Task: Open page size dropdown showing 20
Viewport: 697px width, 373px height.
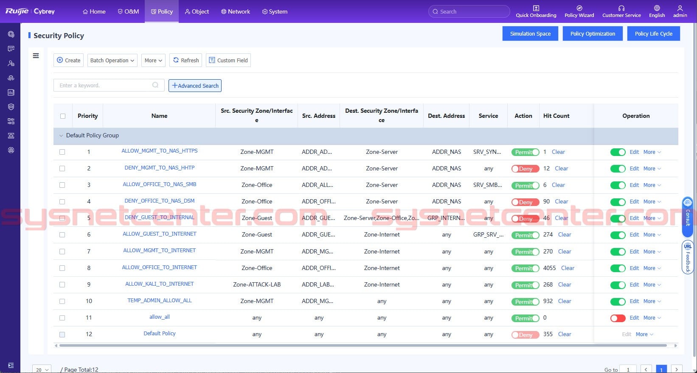Action: (42, 370)
